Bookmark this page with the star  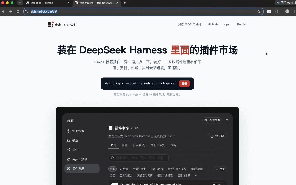[x=259, y=12]
